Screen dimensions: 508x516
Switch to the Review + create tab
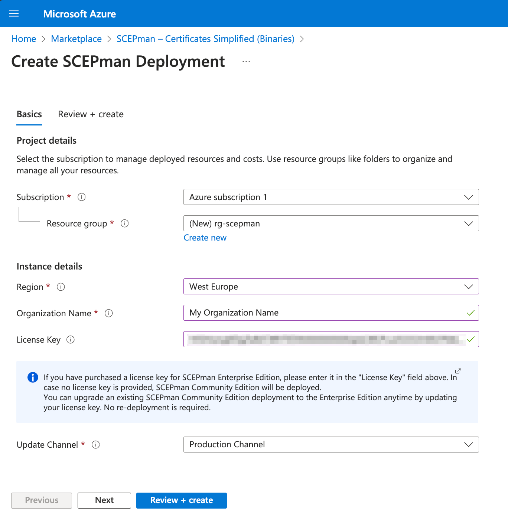click(x=91, y=114)
